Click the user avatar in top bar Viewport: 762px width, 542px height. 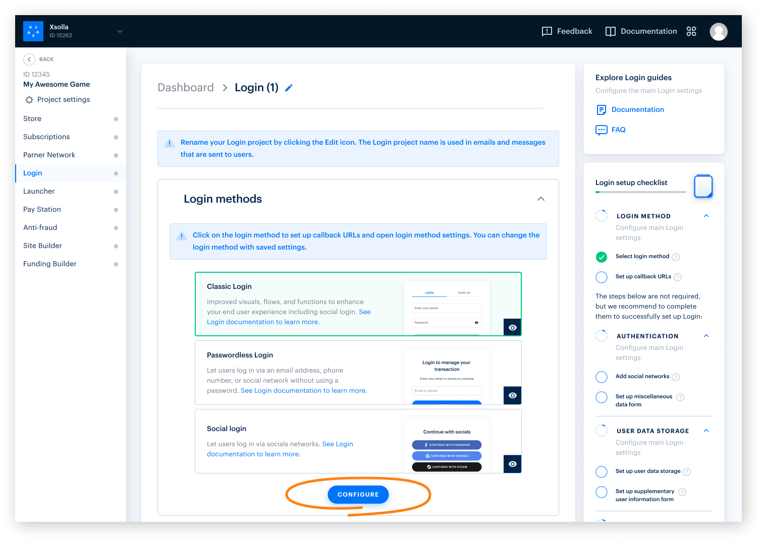click(718, 32)
